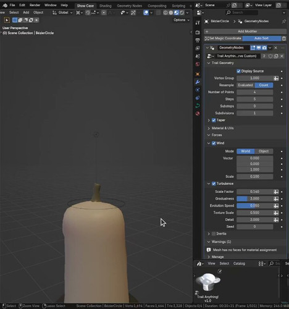Toggle modifier edit mode display icon
This screenshot has height=309, width=289.
[x=253, y=48]
